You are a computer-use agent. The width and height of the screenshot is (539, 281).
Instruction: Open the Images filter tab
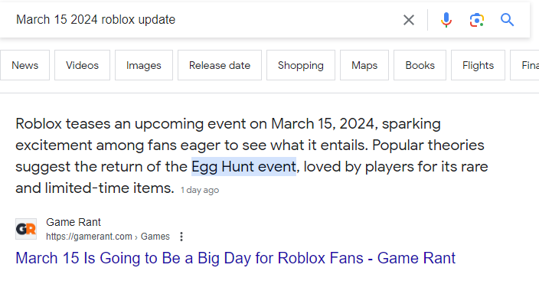(144, 65)
